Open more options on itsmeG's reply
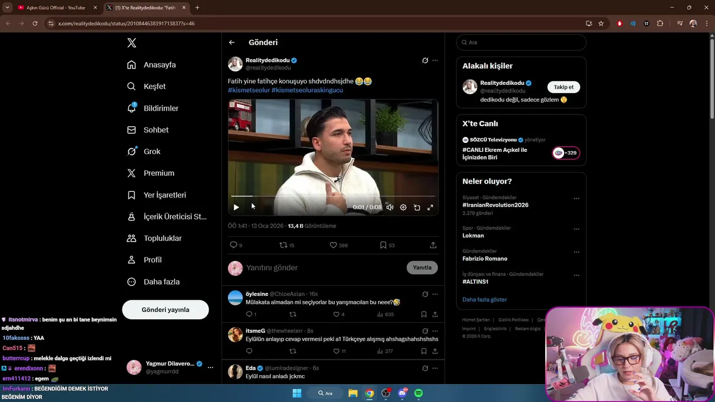Viewport: 715px width, 402px height. (x=435, y=331)
